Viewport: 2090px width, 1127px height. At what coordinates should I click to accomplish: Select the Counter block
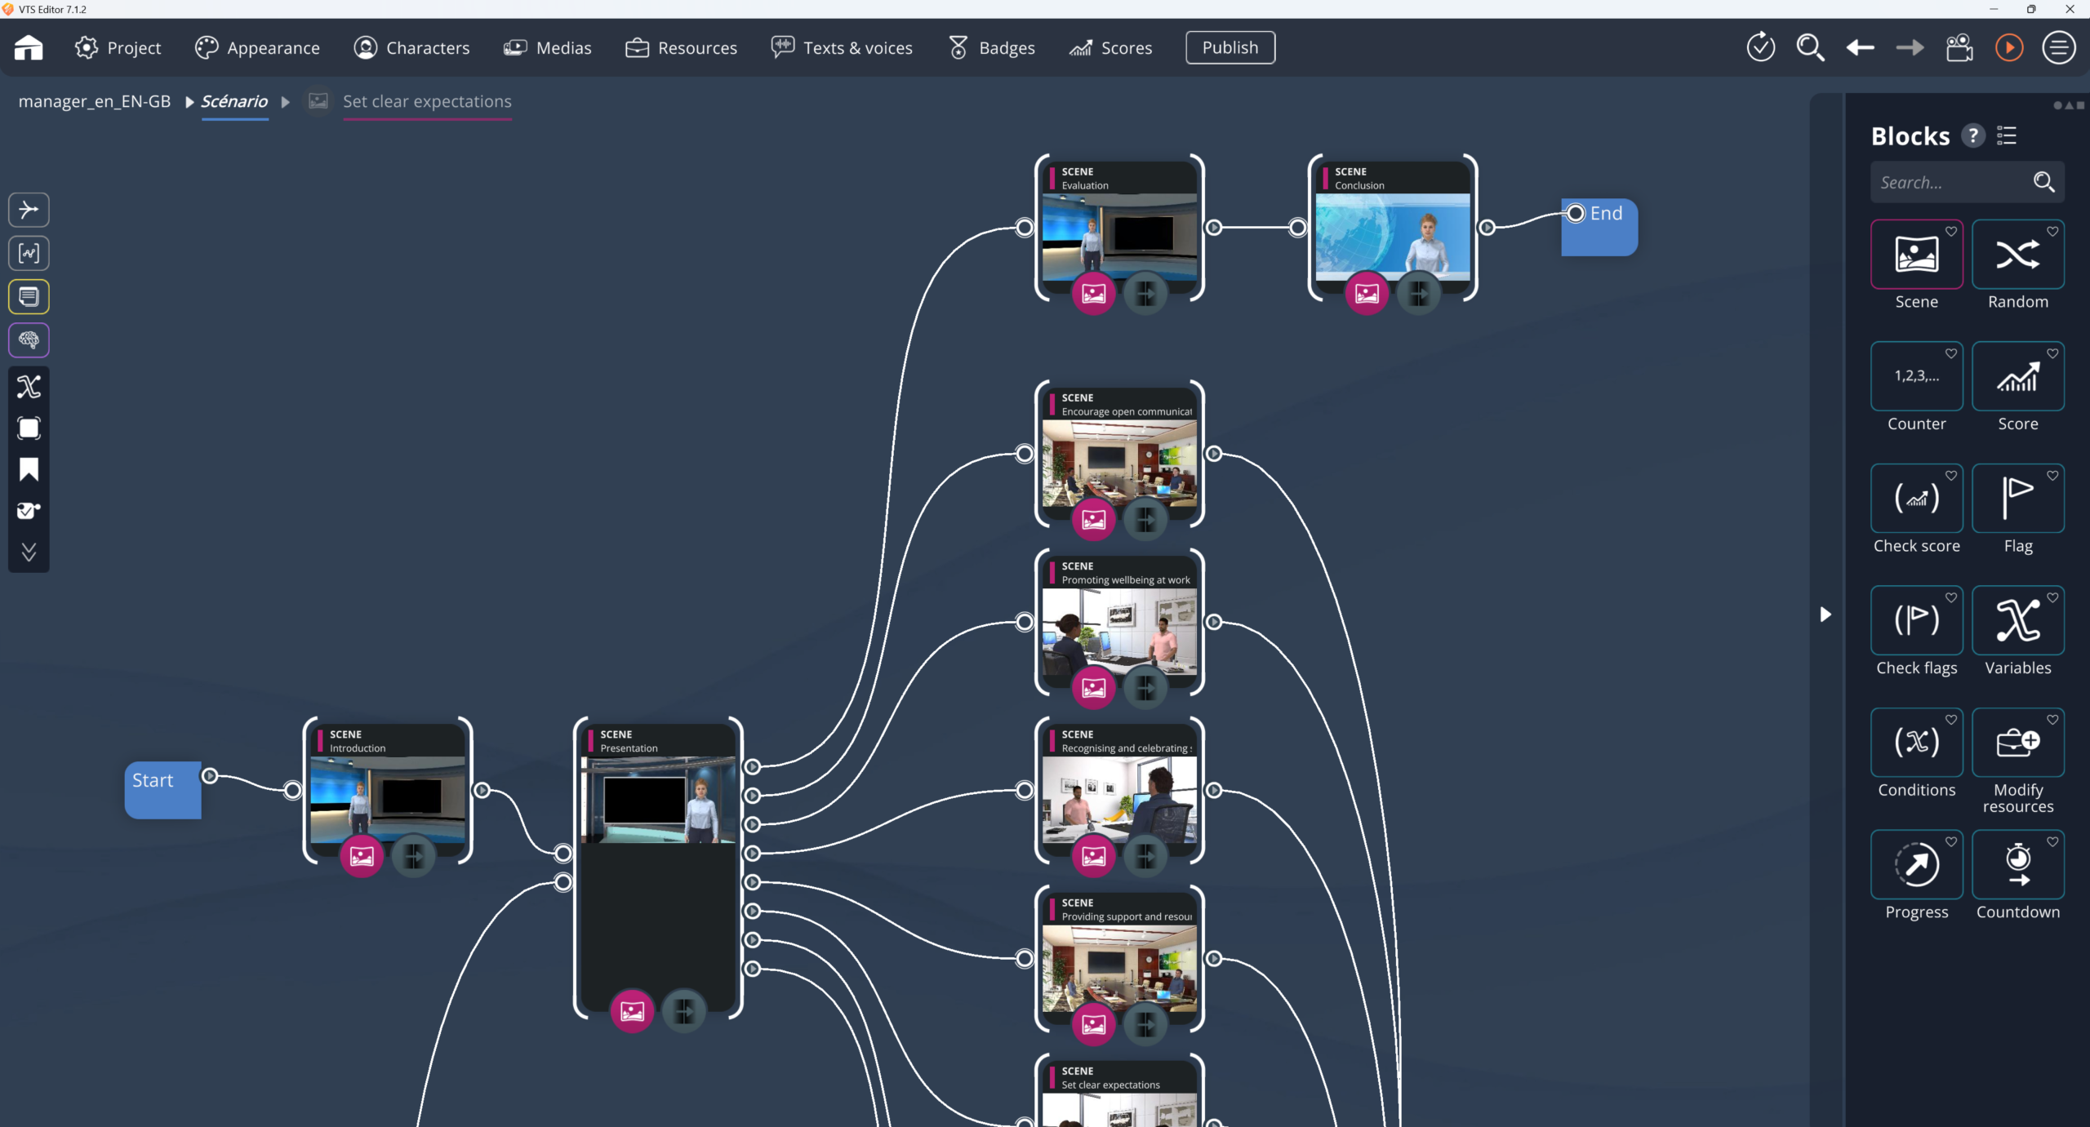click(1916, 376)
